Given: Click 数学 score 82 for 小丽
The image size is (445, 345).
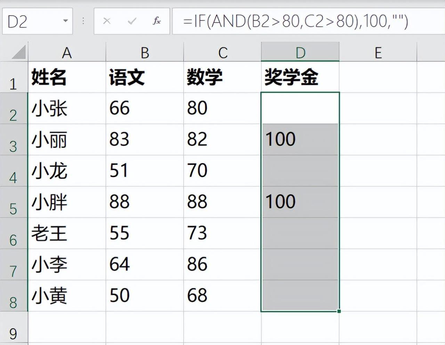Looking at the screenshot, I should [x=222, y=139].
